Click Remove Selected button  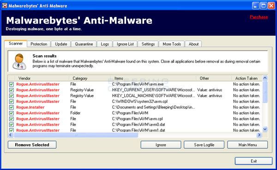click(32, 145)
